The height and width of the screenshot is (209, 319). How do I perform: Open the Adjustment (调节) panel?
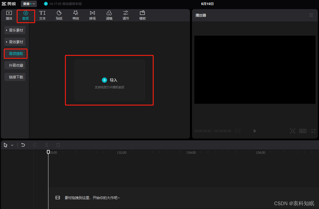126,15
